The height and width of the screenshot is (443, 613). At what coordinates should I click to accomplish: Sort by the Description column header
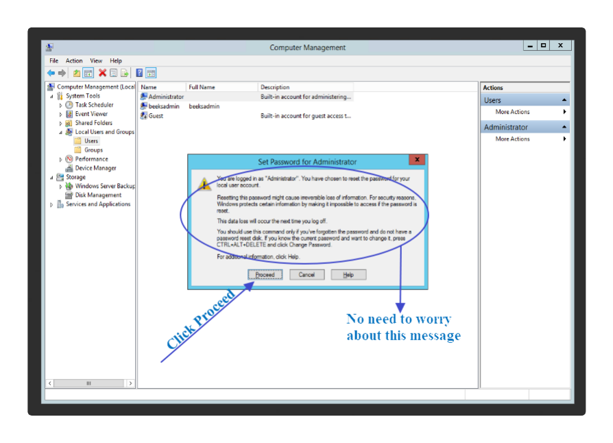point(306,87)
